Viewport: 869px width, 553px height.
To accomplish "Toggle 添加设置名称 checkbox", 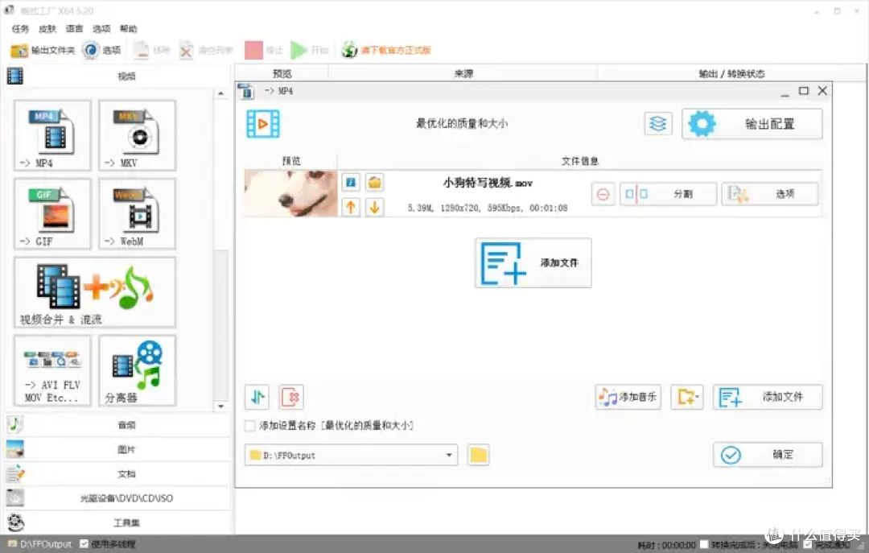I will click(250, 426).
